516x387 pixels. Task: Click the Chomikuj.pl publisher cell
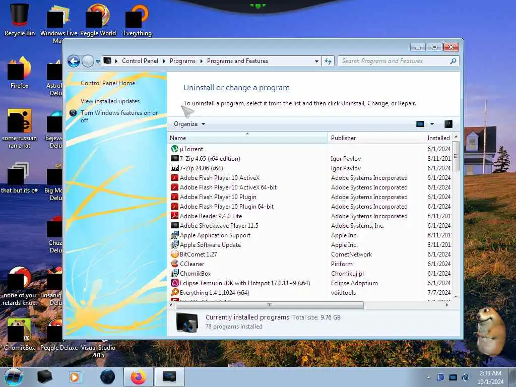click(x=347, y=273)
